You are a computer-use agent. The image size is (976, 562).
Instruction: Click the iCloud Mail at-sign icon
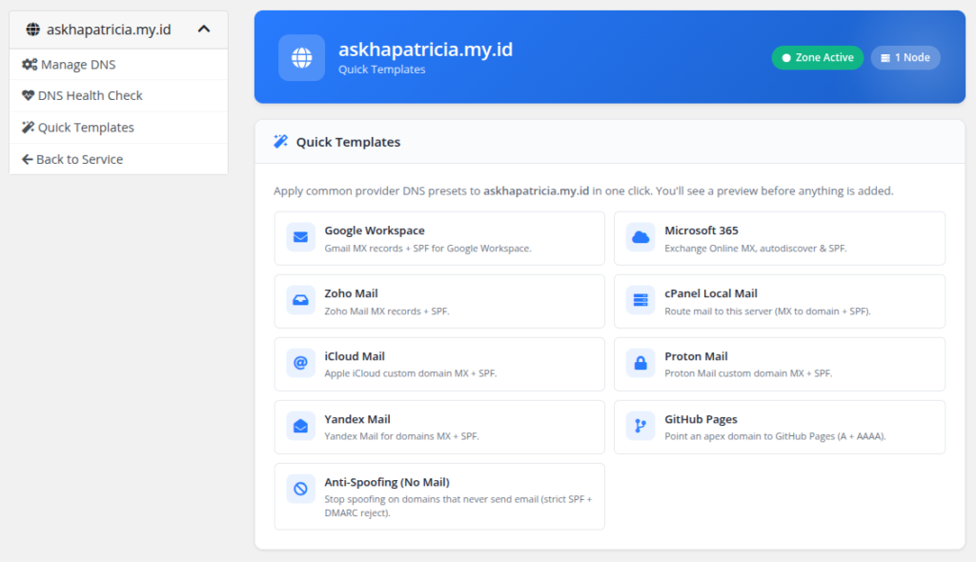300,363
